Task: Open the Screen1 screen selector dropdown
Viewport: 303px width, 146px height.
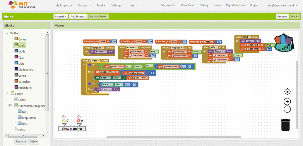Action: [61, 17]
